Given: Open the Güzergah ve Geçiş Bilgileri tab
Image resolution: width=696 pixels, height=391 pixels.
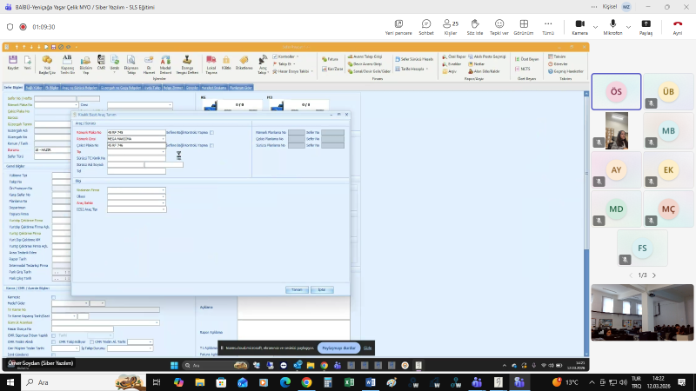Looking at the screenshot, I should [120, 87].
